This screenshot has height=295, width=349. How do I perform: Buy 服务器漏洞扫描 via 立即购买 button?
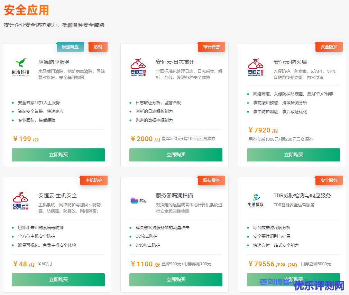[x=176, y=280]
